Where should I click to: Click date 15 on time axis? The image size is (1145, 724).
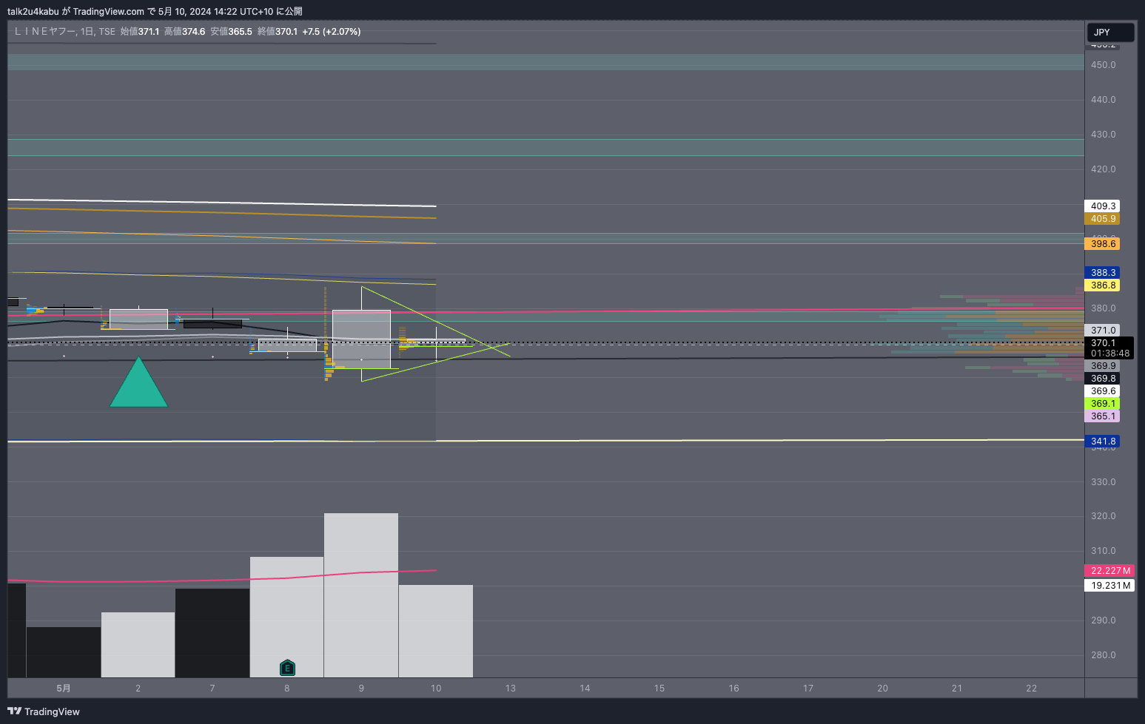coord(659,689)
